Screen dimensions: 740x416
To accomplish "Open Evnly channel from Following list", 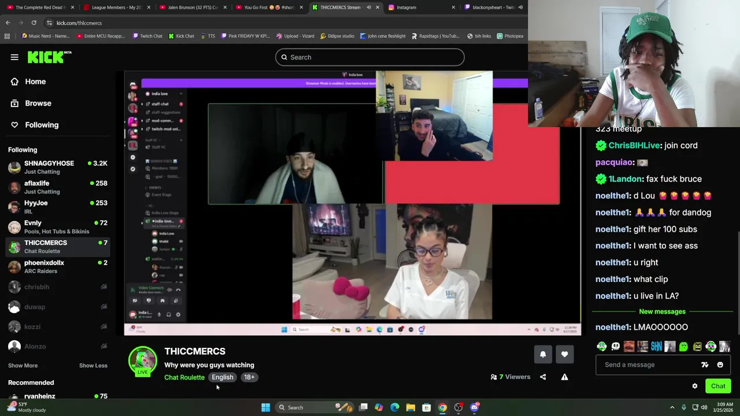I will point(58,226).
